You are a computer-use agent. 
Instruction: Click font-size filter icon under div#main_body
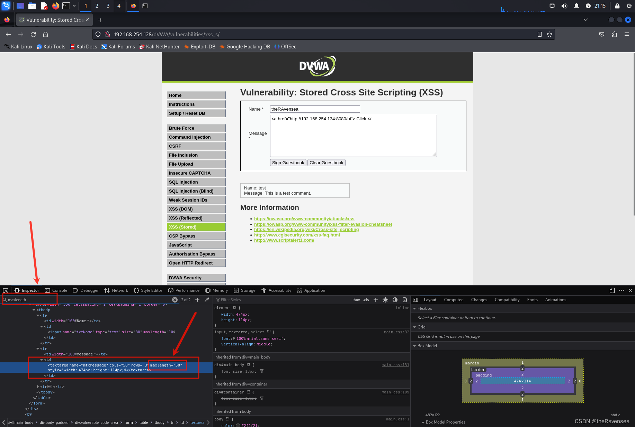[x=262, y=371]
